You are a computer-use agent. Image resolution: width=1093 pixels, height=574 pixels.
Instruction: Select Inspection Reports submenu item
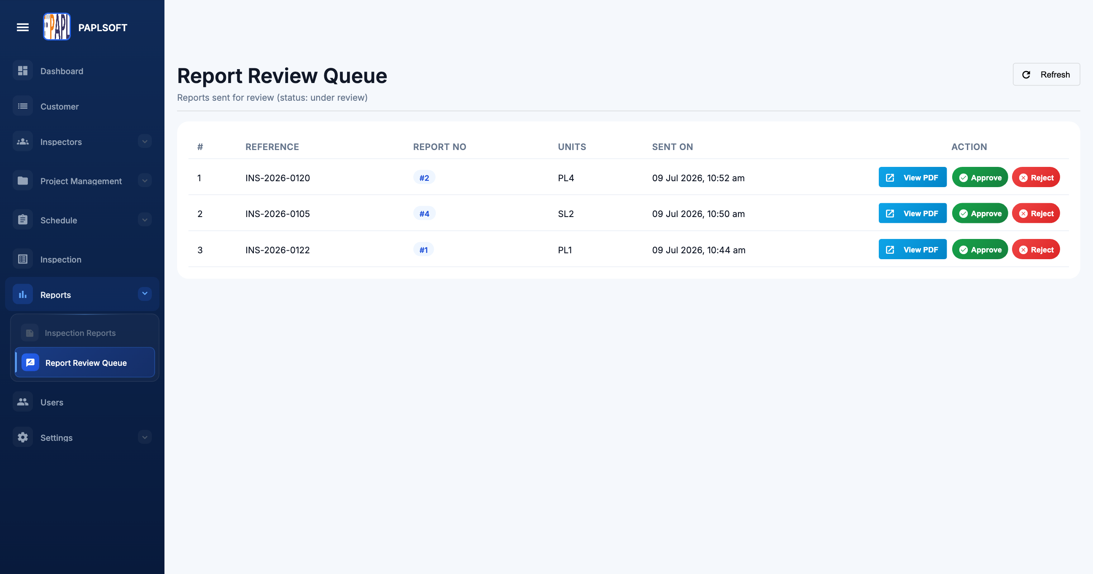[x=85, y=333]
